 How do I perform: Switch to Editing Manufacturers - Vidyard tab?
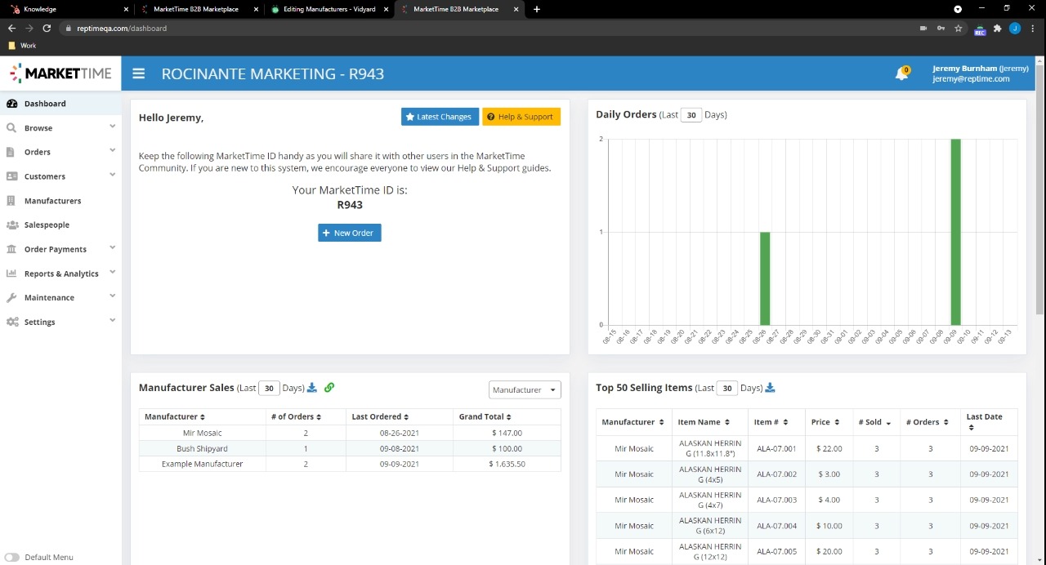click(327, 9)
